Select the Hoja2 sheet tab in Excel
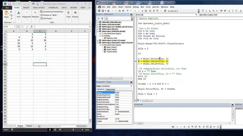 (29, 126)
